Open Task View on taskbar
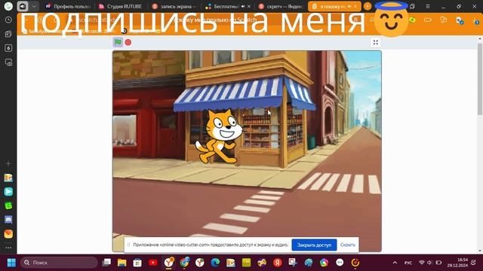Screen dimensions: 483x271 tap(106, 263)
